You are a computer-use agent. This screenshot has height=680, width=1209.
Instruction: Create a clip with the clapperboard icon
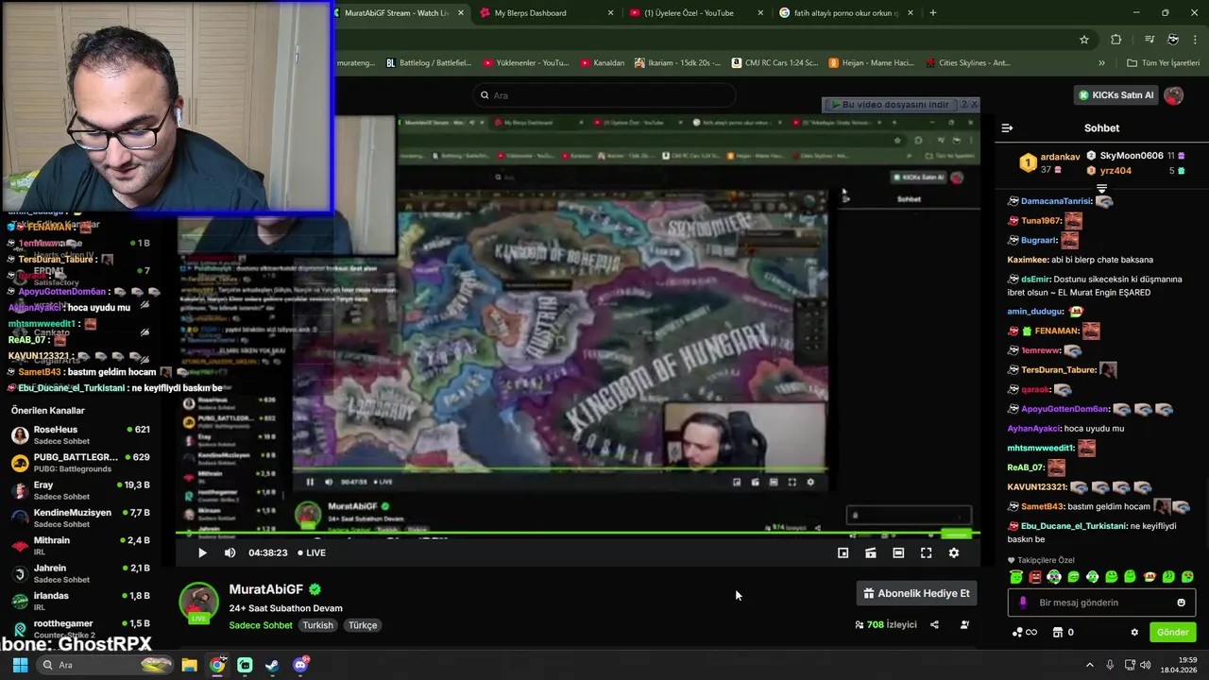pos(871,552)
